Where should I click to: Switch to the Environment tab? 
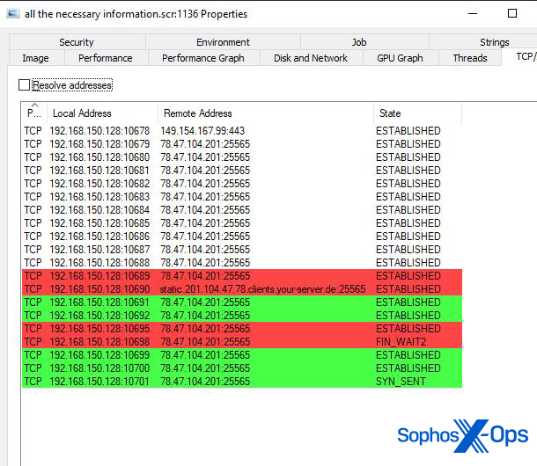tap(223, 42)
